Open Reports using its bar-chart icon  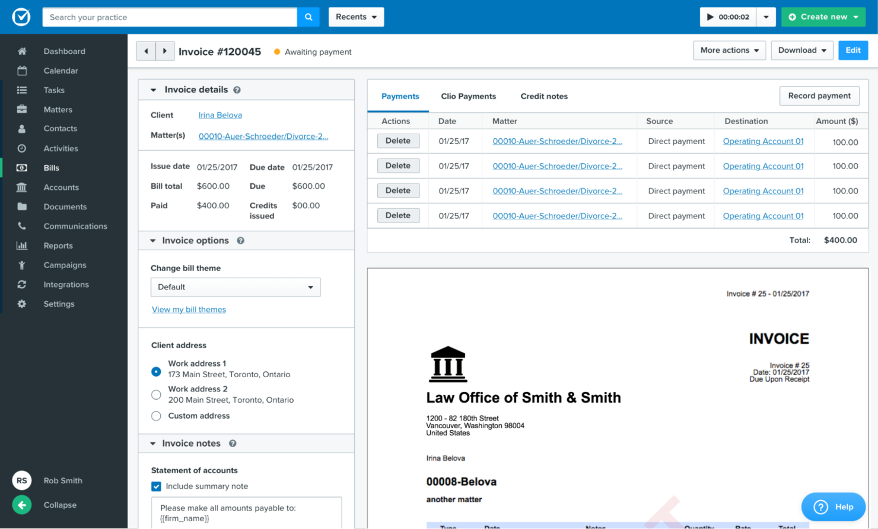tap(22, 245)
